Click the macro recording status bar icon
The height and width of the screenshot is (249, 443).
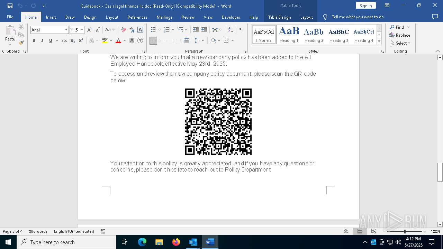(x=103, y=231)
